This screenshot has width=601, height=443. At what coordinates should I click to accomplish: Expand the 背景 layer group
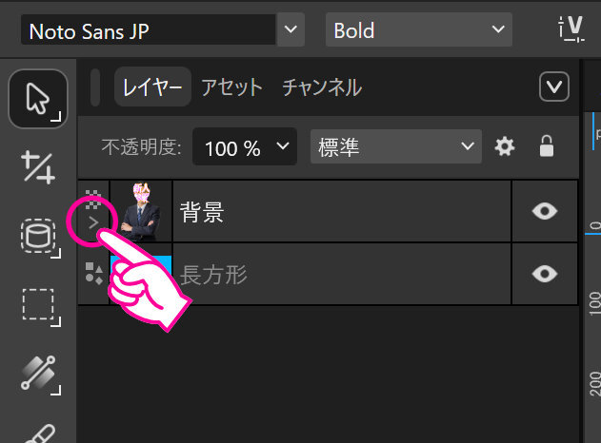93,221
